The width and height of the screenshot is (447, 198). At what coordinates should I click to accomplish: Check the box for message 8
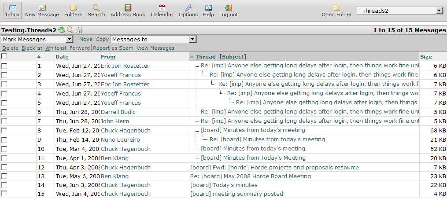4,131
